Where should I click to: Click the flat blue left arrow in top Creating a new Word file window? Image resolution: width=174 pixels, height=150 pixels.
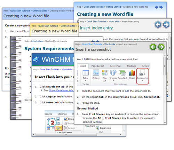(x=157, y=7)
